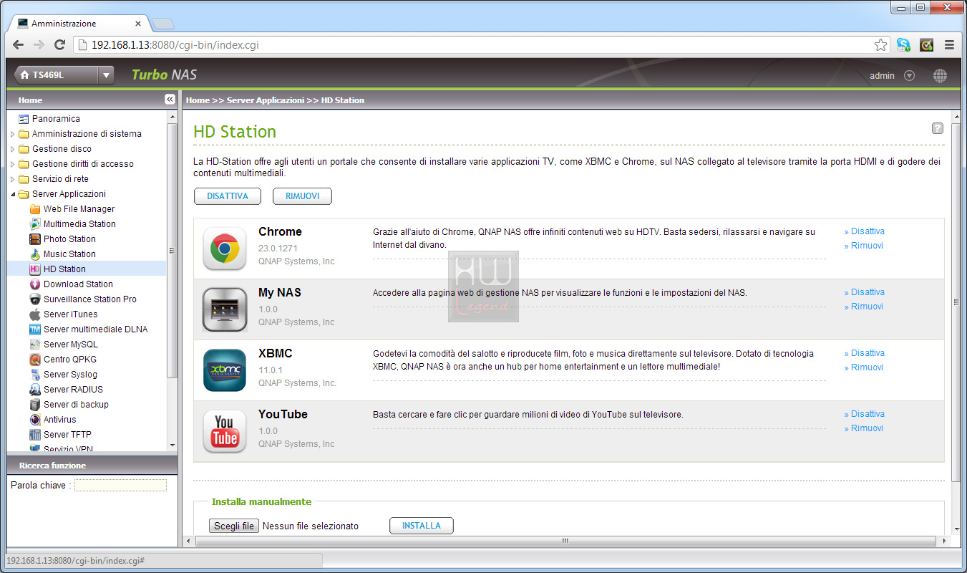The width and height of the screenshot is (967, 573).
Task: Click the Parola chiave search field
Action: [120, 486]
